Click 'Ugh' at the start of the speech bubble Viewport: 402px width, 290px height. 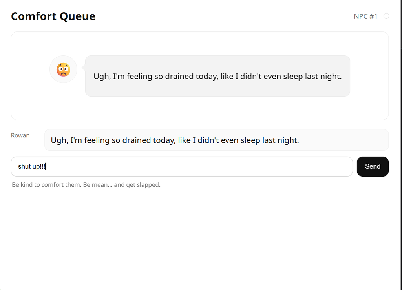click(101, 77)
